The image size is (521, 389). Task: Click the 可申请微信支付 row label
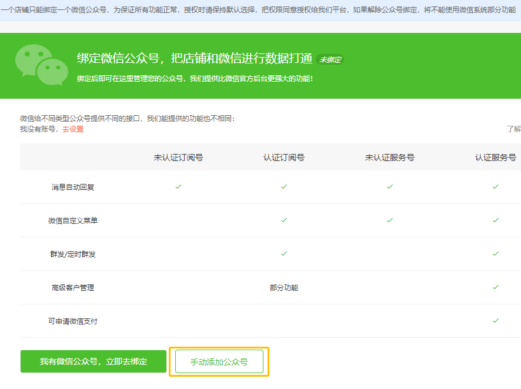click(73, 321)
